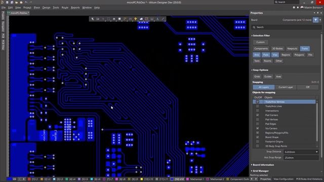This screenshot has width=324, height=182.
Task: Collapse the Selection Filter section
Action: (x=252, y=35)
